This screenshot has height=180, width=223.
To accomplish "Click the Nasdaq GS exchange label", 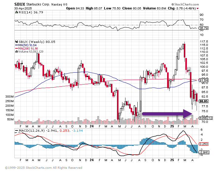I will click(x=59, y=5).
